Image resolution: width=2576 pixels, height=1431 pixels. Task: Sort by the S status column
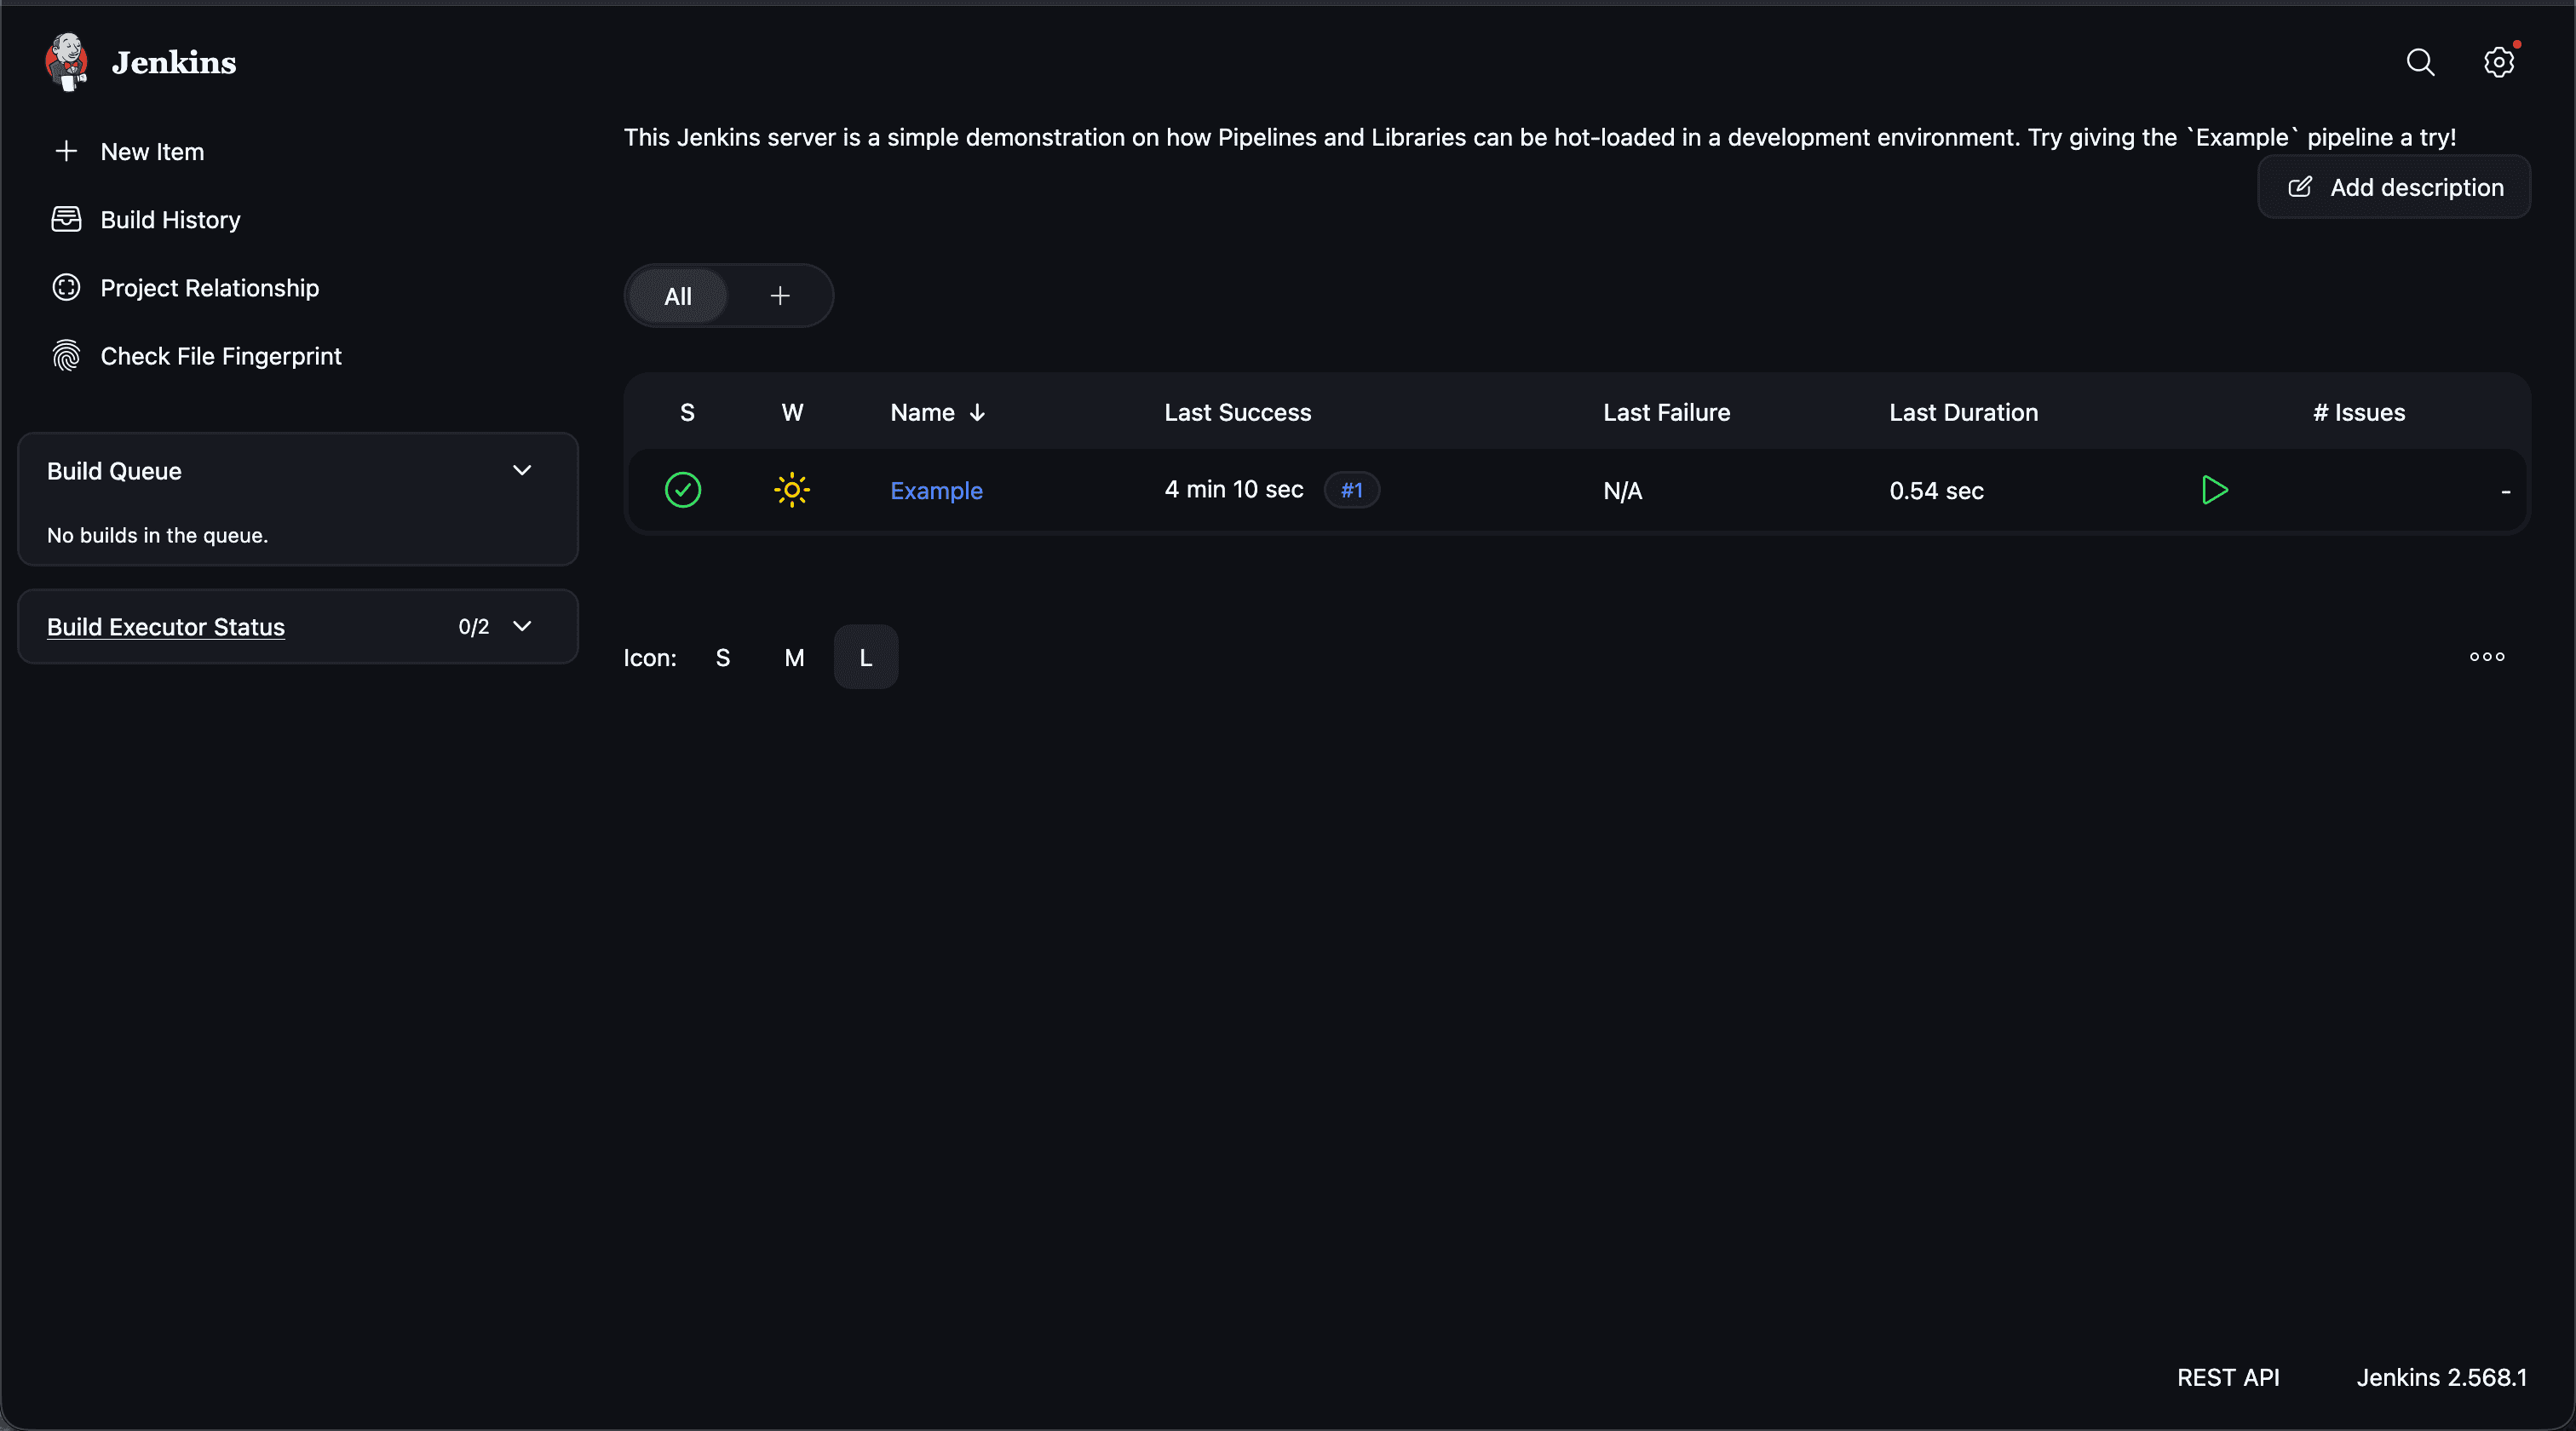coord(687,412)
